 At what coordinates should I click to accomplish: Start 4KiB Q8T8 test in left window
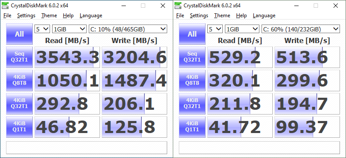[19, 80]
